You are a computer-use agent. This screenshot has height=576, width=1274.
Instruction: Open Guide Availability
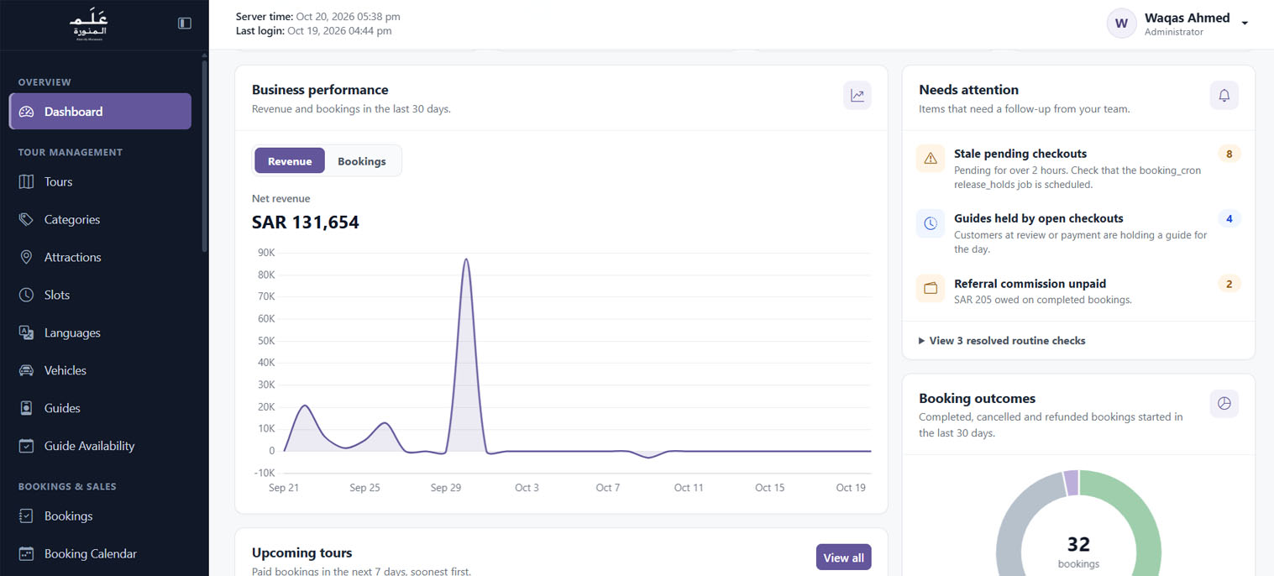click(100, 446)
